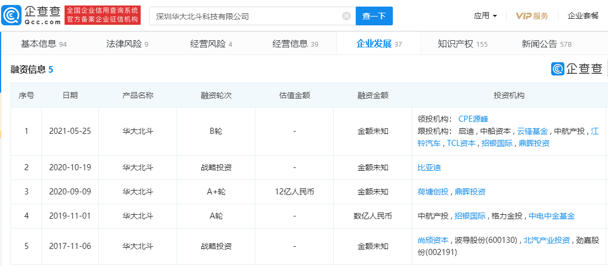608x266 pixels.
Task: Select the 企业发展 tab
Action: coord(379,44)
